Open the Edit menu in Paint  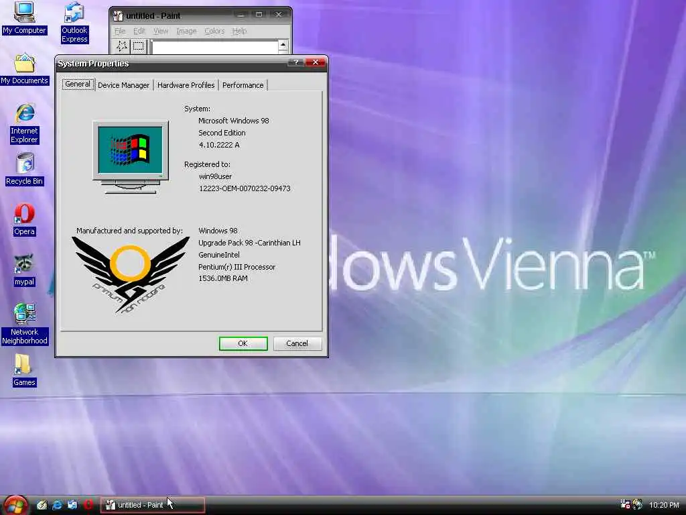pyautogui.click(x=139, y=31)
